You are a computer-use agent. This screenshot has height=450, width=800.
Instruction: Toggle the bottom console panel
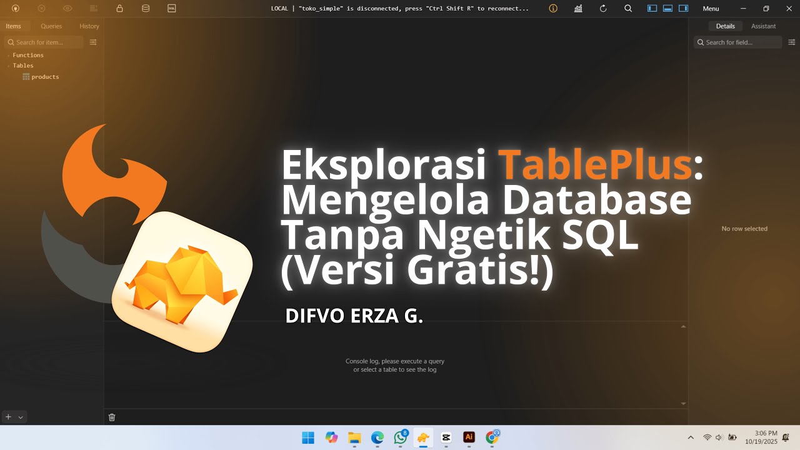click(x=667, y=8)
